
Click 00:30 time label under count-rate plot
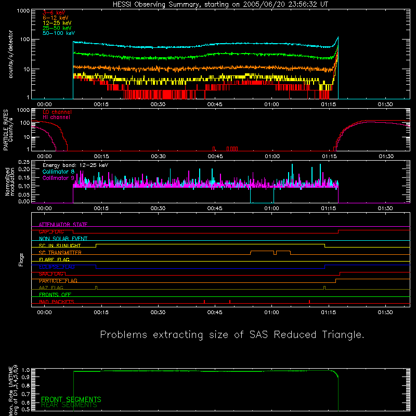(x=158, y=105)
